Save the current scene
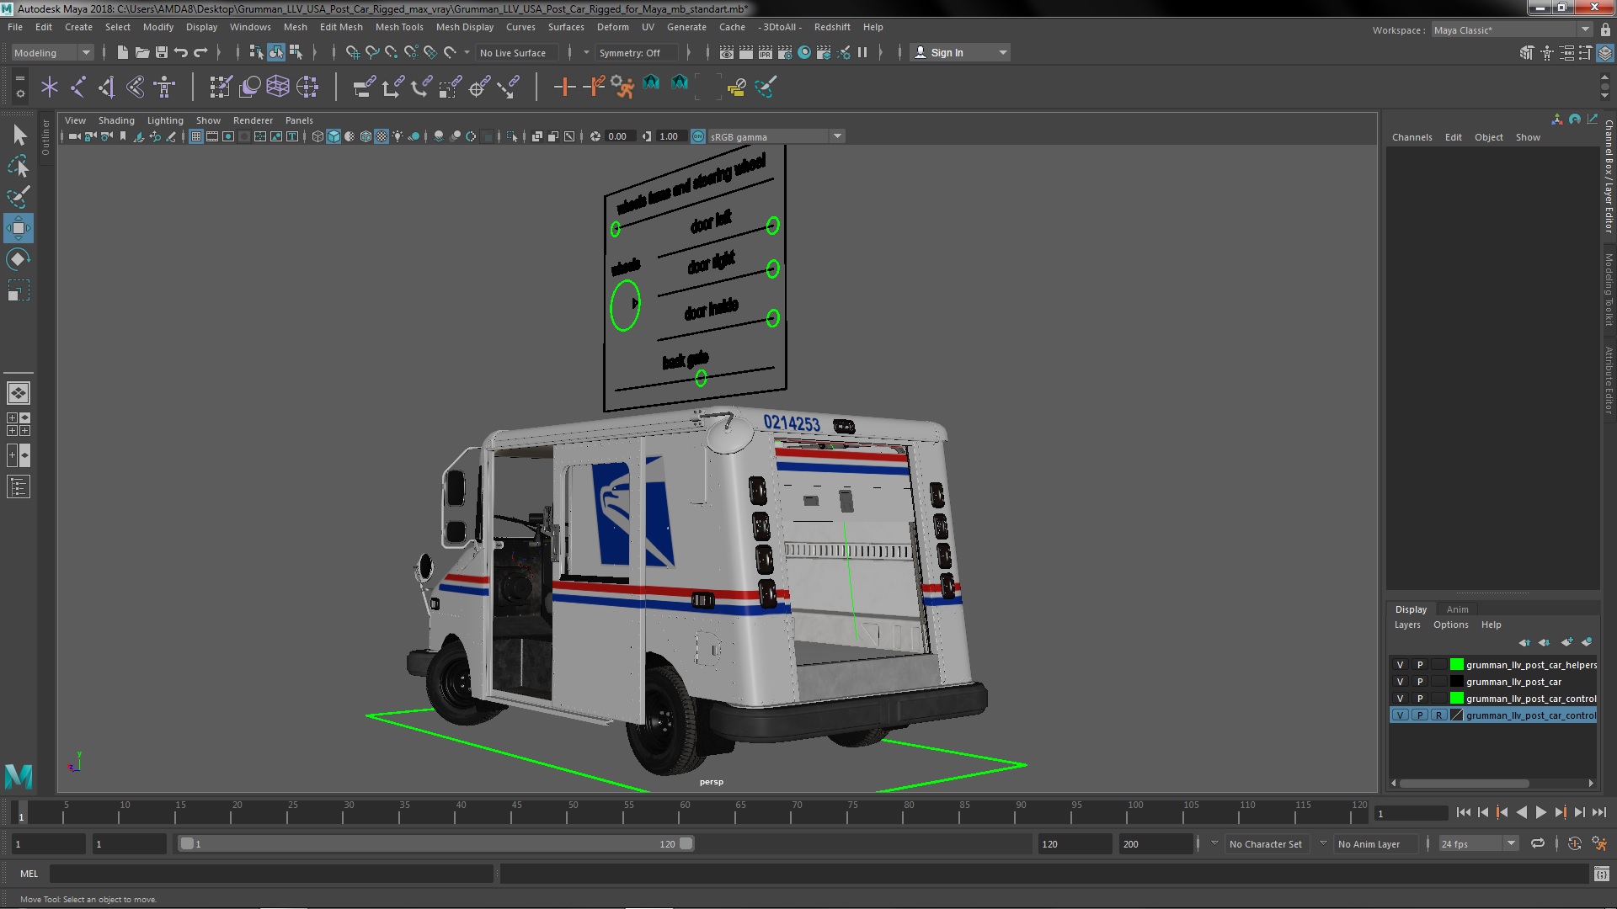 tap(161, 52)
